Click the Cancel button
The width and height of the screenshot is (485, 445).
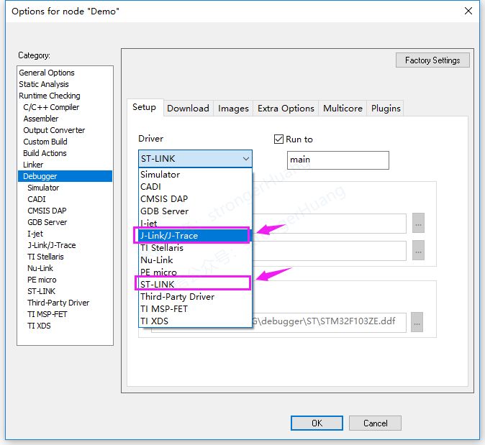pyautogui.click(x=375, y=423)
